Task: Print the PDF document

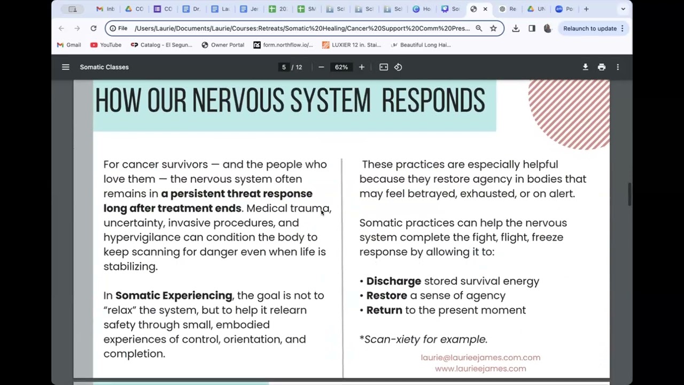Action: pyautogui.click(x=602, y=67)
